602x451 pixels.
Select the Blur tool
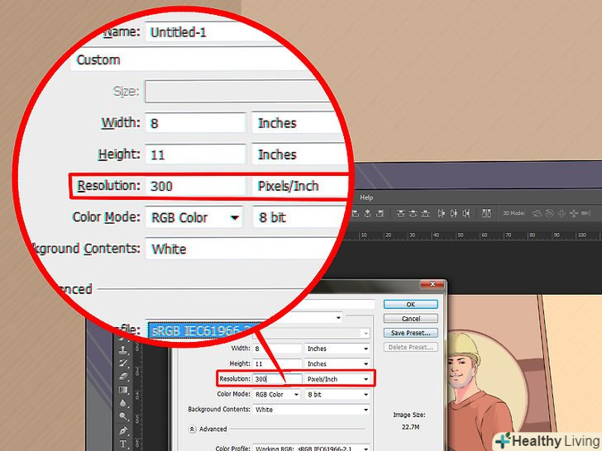123,403
